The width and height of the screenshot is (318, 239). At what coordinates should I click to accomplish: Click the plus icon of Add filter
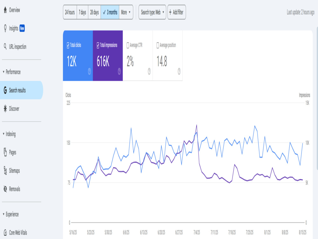click(170, 12)
